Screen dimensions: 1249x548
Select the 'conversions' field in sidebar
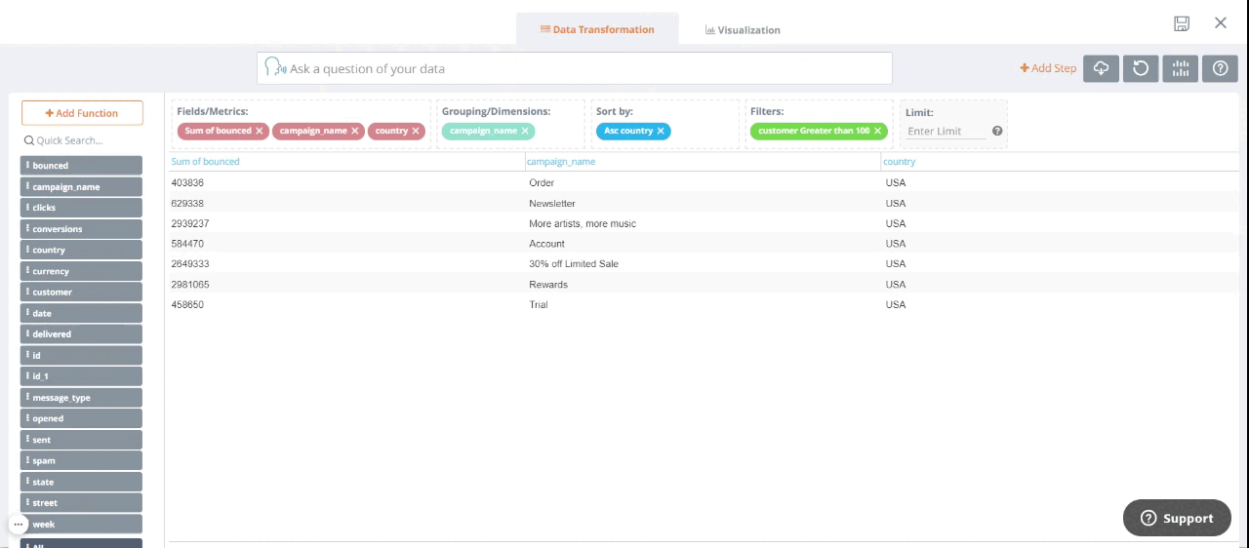tap(81, 229)
